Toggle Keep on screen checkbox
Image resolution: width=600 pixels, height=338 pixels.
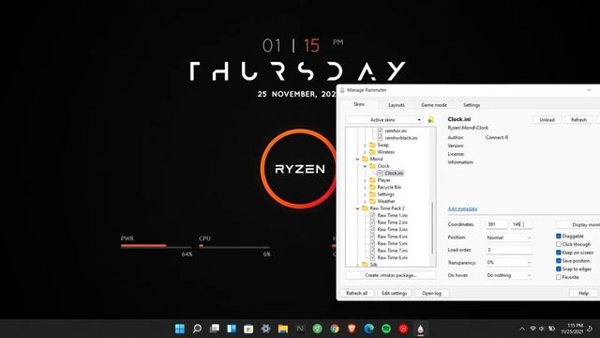point(559,253)
